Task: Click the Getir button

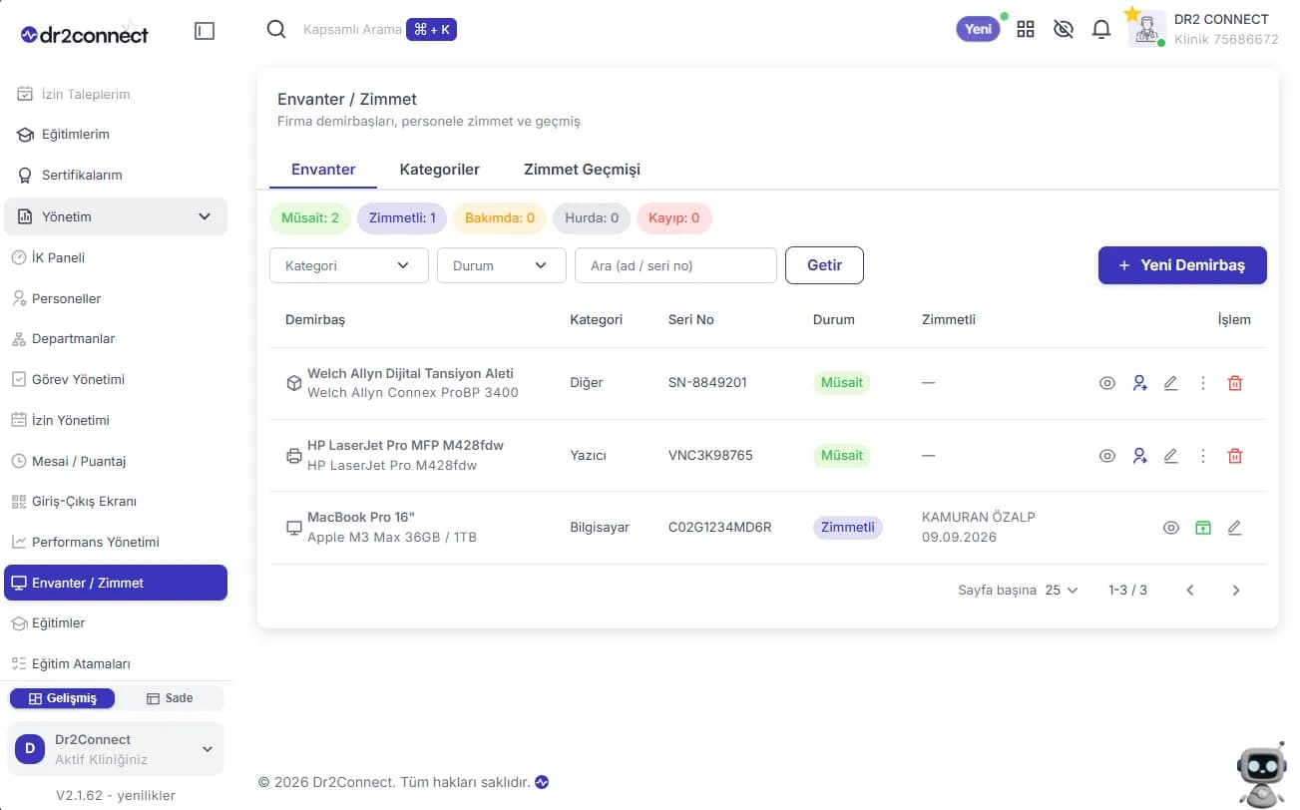Action: coord(824,265)
